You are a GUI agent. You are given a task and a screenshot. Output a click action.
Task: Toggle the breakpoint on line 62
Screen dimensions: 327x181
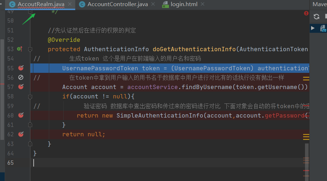tap(21, 134)
